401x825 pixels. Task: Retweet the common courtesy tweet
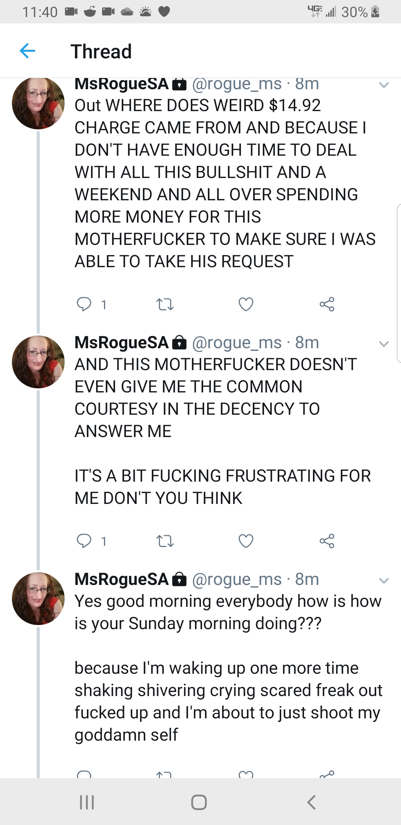tap(165, 541)
